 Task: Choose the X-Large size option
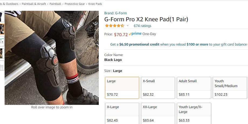[x=122, y=113]
